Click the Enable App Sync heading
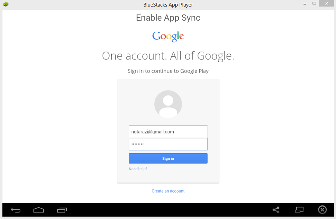336x219 pixels. (168, 18)
